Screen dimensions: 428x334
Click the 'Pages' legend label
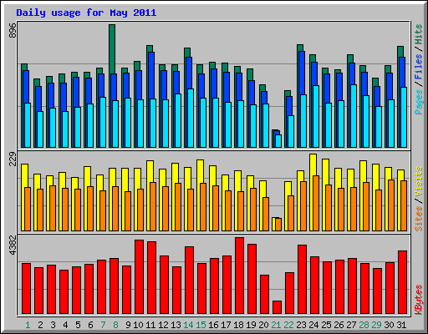(418, 102)
